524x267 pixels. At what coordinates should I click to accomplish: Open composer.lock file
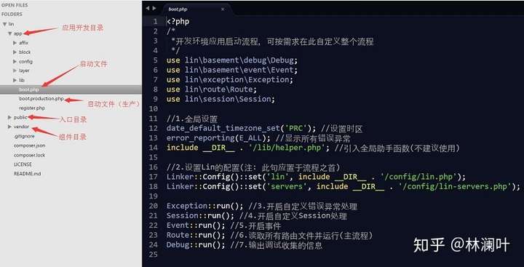(x=29, y=155)
